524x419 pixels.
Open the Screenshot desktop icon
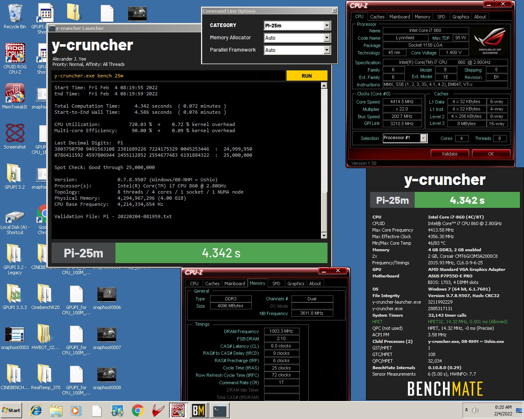tap(15, 137)
